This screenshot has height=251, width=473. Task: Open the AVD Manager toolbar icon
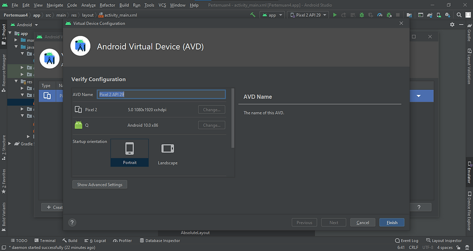pos(439,15)
